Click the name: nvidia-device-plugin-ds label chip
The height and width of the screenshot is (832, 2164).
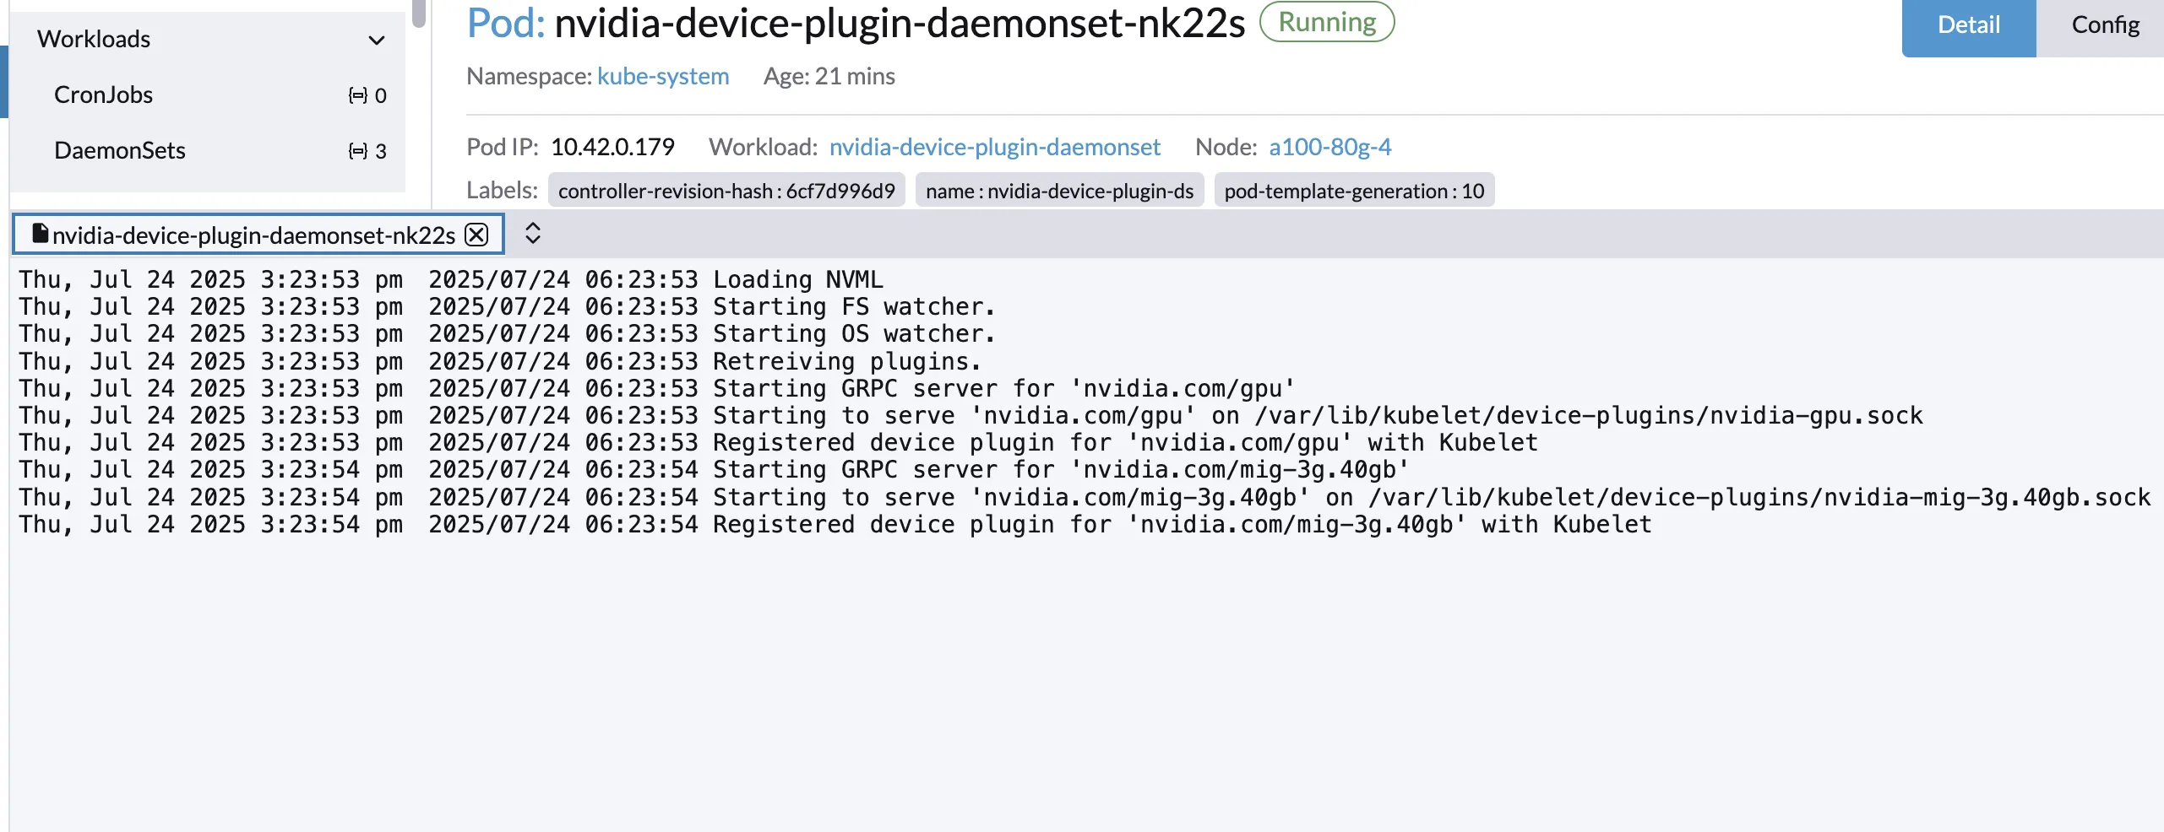pos(1058,190)
